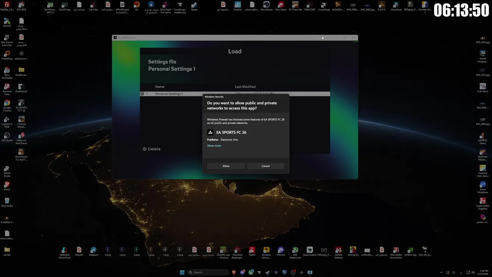Viewport: 492px width, 277px height.
Task: Open Brave from the taskbar
Action: (234, 272)
